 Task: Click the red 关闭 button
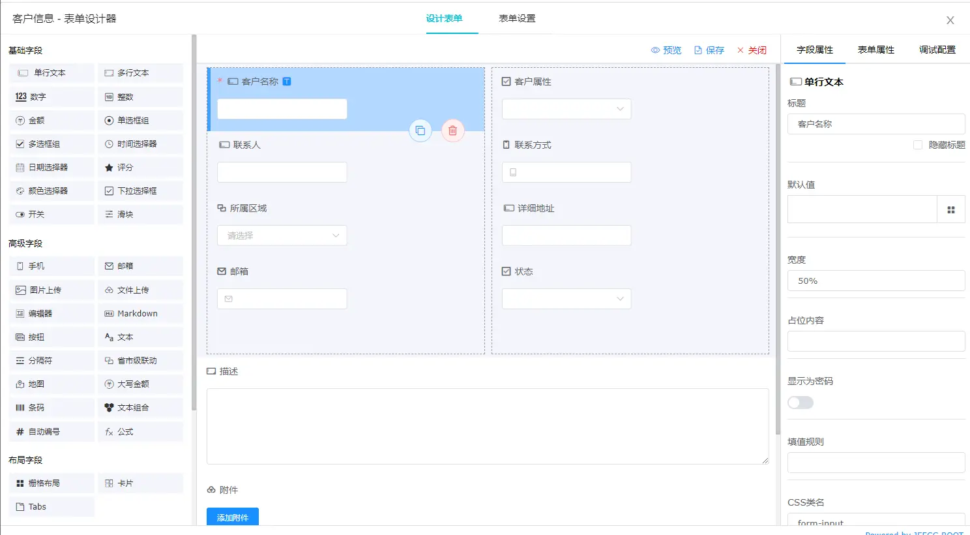pos(752,50)
